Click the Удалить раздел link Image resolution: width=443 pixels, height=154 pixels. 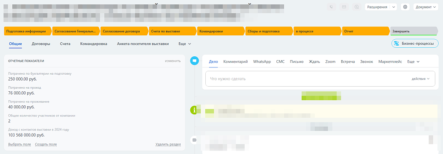click(x=168, y=144)
